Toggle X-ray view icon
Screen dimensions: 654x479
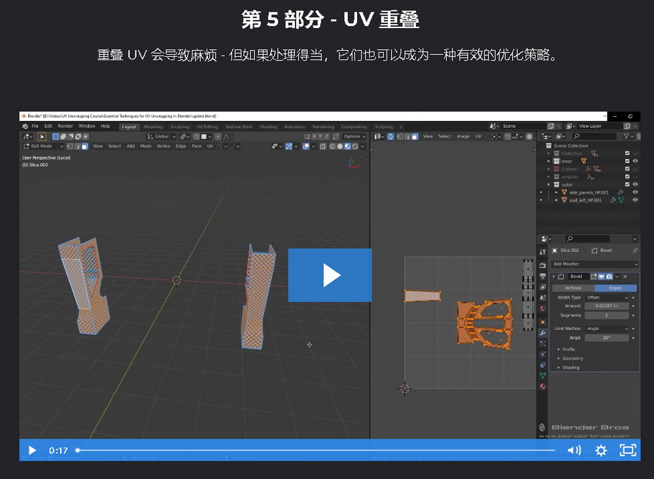coord(323,146)
